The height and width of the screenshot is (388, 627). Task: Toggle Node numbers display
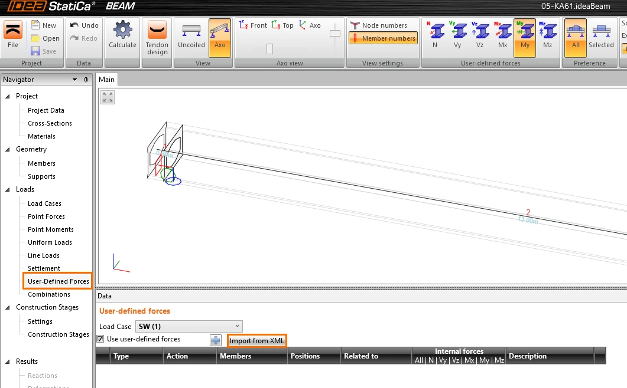click(379, 25)
